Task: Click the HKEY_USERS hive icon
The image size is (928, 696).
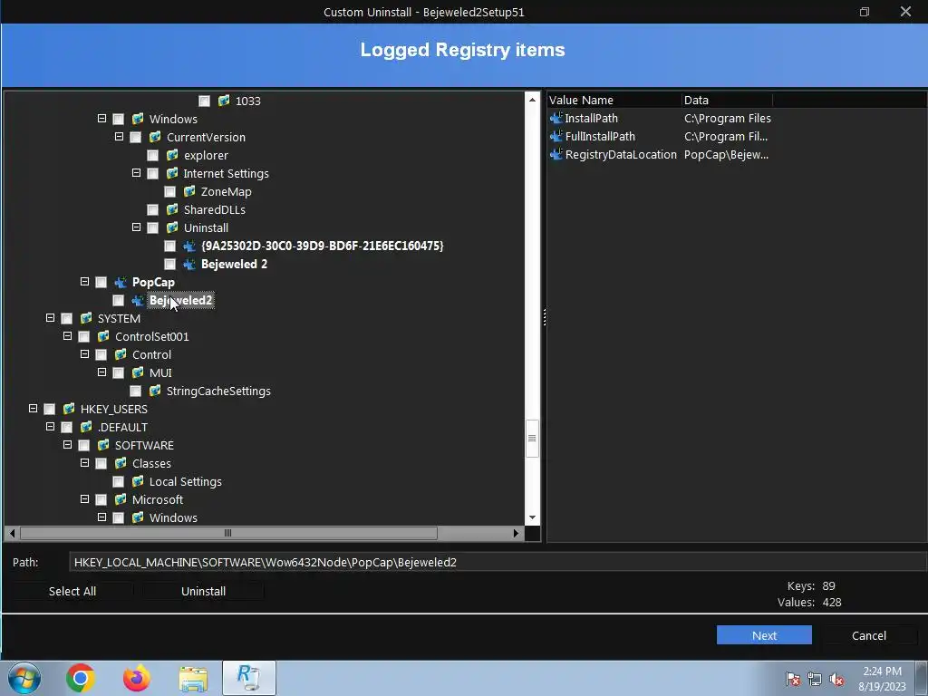Action: 69,409
